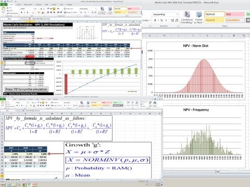Viewport: 250px width, 187px height.
Task: Click Delete cells icon in bottom-left window
Action: (x=132, y=103)
